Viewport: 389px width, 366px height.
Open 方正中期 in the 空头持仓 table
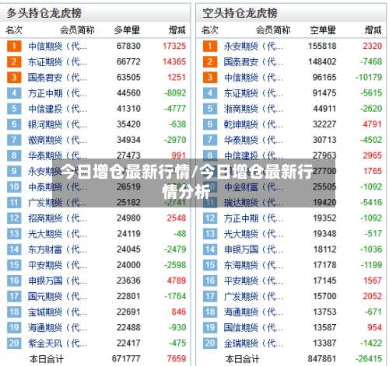pyautogui.click(x=254, y=218)
